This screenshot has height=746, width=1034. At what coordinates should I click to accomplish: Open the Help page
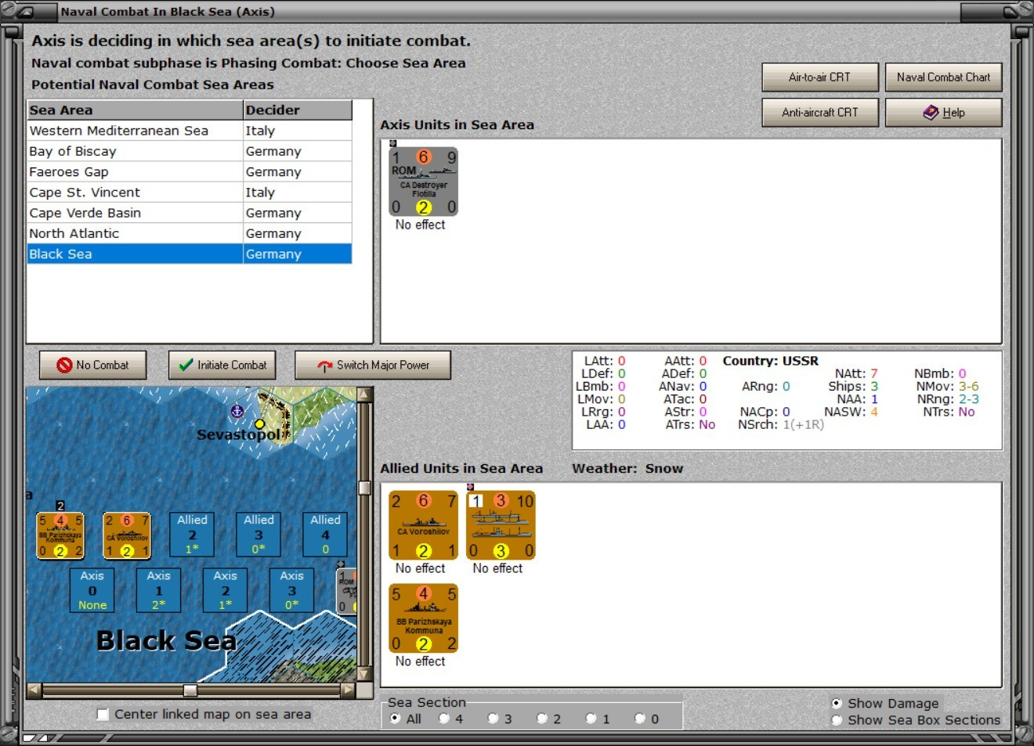pyautogui.click(x=943, y=113)
